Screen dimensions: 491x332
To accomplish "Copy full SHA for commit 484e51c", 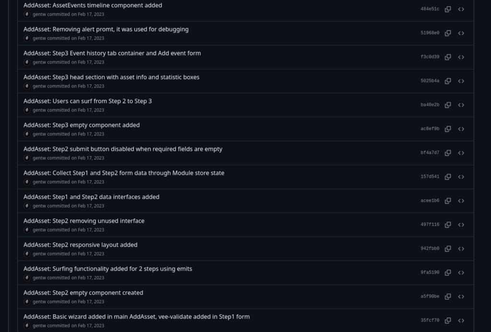I will [448, 9].
